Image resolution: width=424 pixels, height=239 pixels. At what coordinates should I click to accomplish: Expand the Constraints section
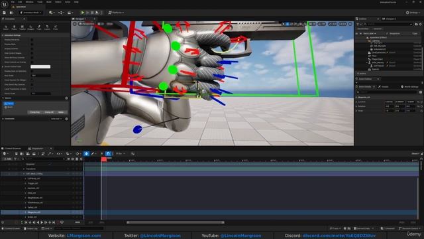click(x=3, y=119)
